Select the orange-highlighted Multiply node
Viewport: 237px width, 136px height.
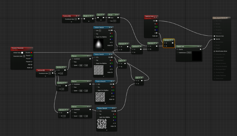(x=168, y=40)
